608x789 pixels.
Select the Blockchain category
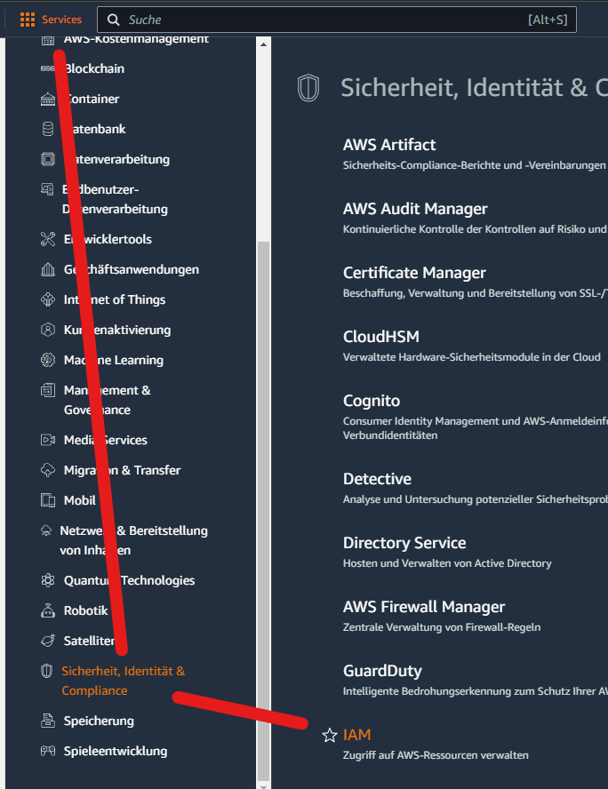[x=93, y=68]
